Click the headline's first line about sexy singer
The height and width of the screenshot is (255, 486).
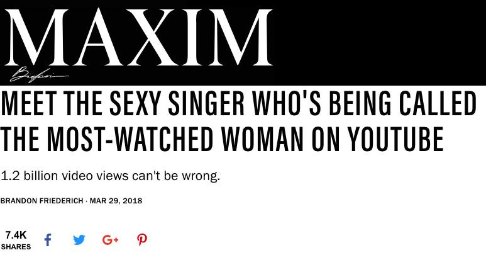(238, 103)
